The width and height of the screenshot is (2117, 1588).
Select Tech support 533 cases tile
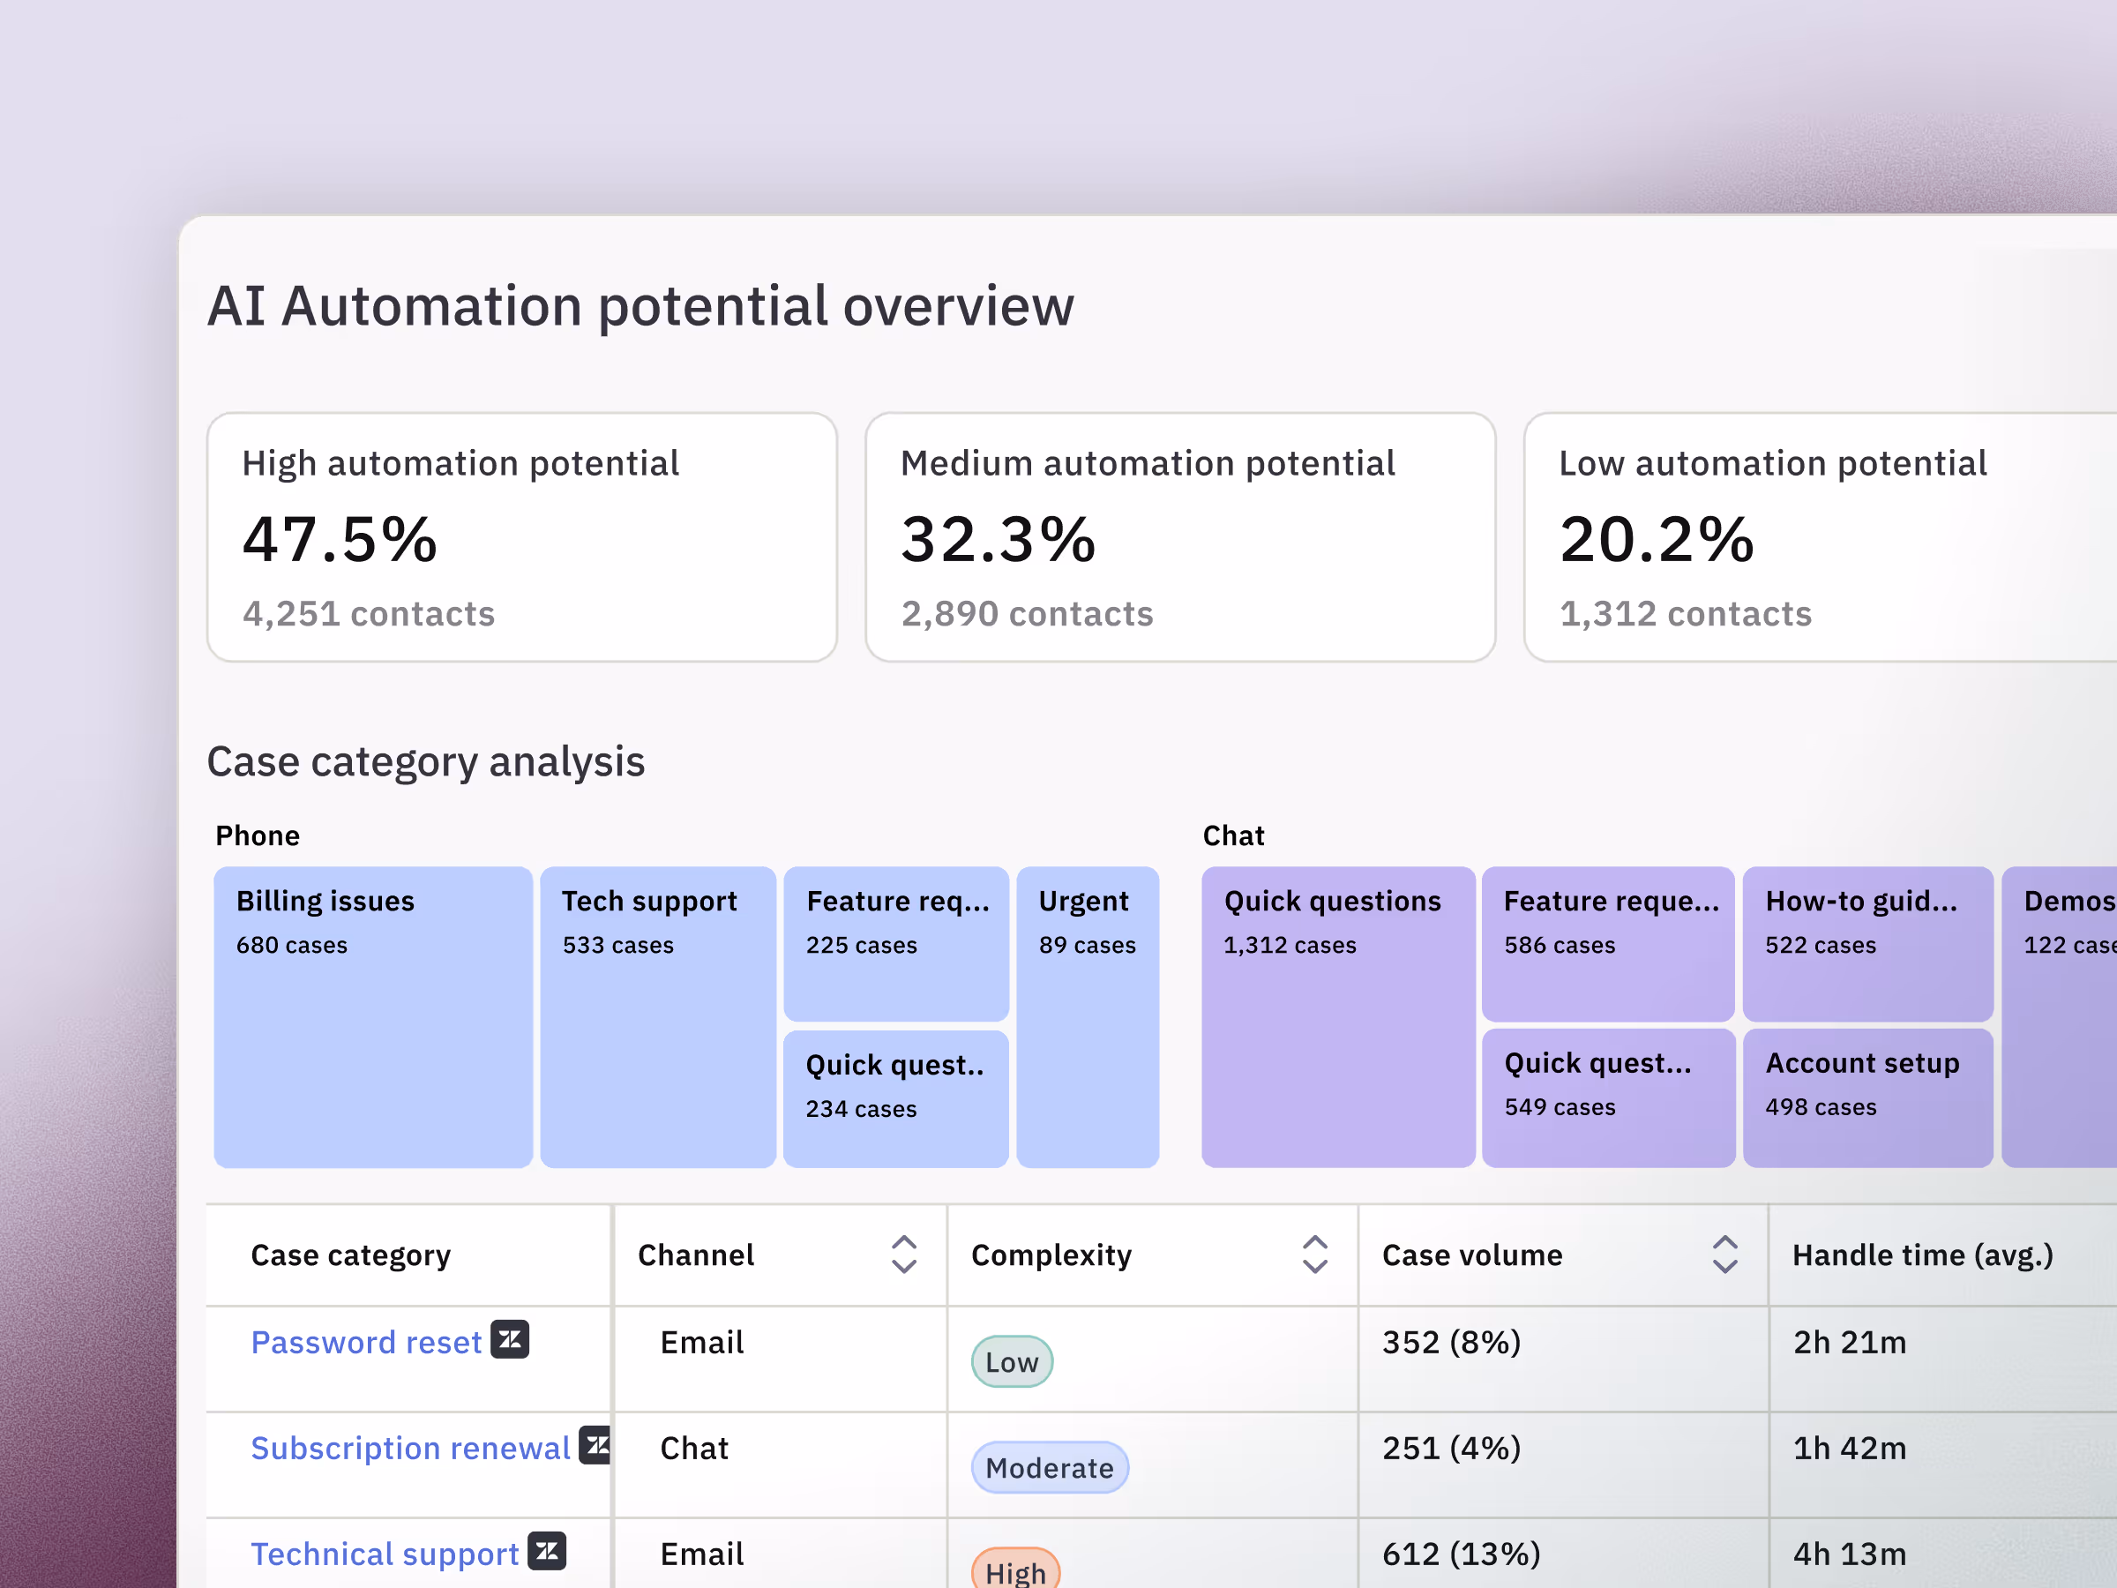[x=657, y=1016]
